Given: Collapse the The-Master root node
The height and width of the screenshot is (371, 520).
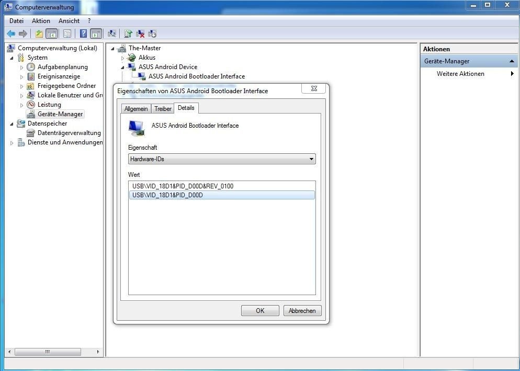Looking at the screenshot, I should tap(112, 49).
